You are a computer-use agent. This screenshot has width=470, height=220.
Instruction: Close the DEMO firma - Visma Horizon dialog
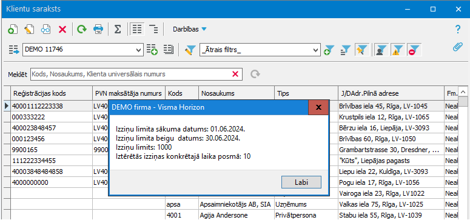pyautogui.click(x=318, y=107)
